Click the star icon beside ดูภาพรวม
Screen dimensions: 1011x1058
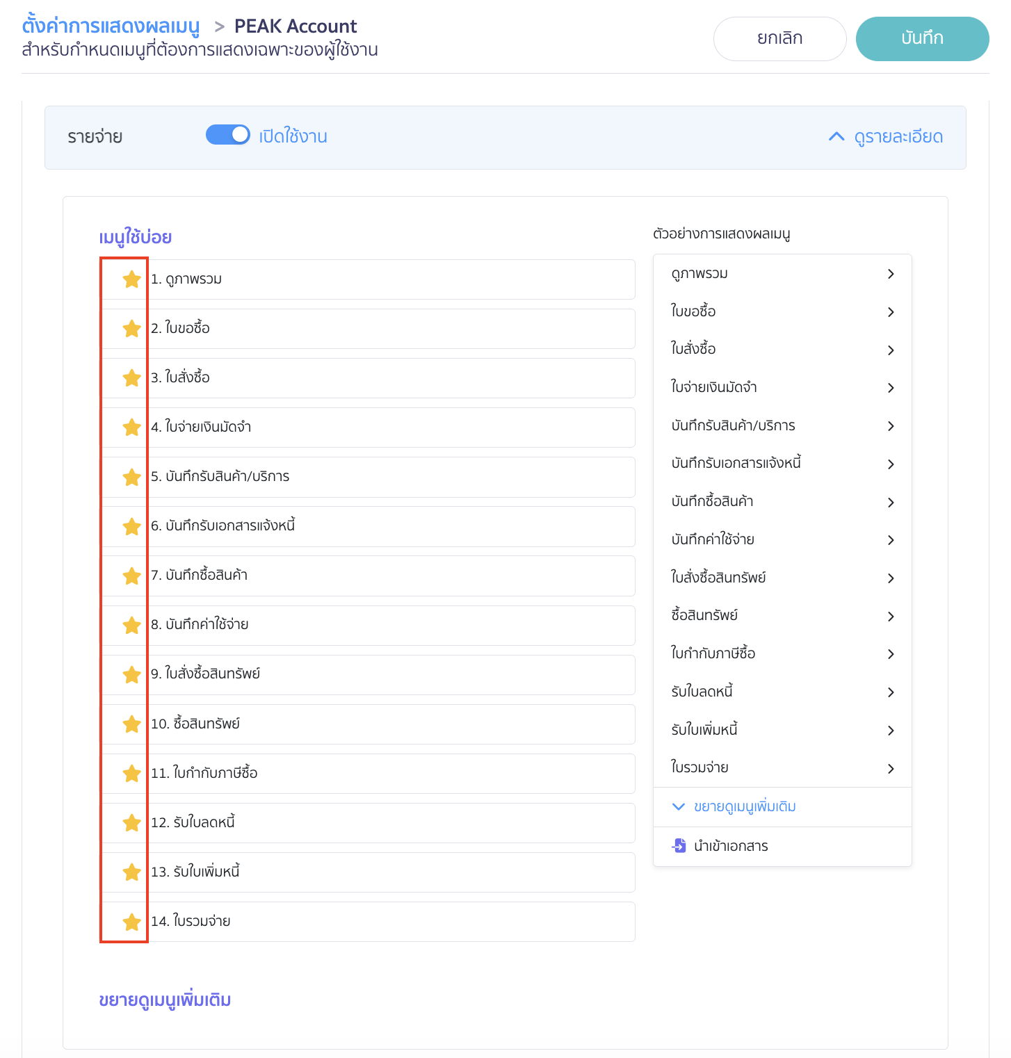(x=131, y=279)
